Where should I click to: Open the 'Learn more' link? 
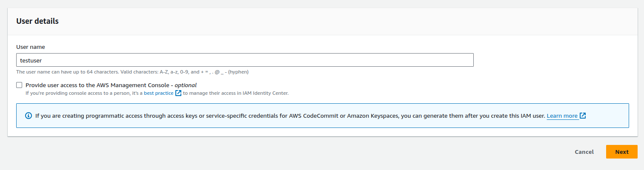click(x=562, y=116)
